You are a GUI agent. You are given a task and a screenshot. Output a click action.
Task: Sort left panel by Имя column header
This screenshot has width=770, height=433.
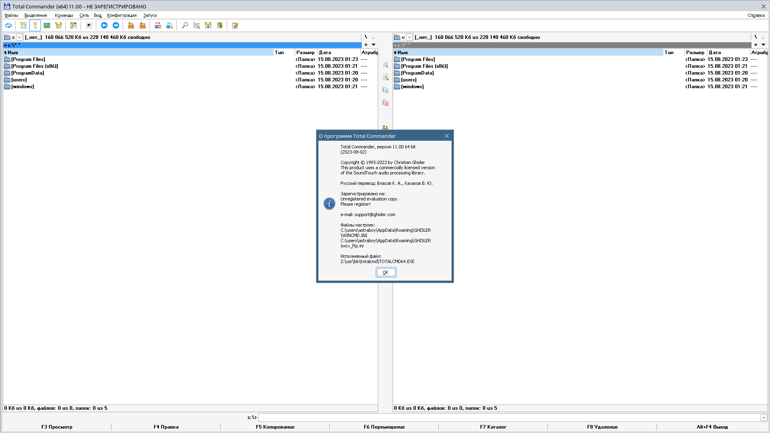tap(138, 53)
